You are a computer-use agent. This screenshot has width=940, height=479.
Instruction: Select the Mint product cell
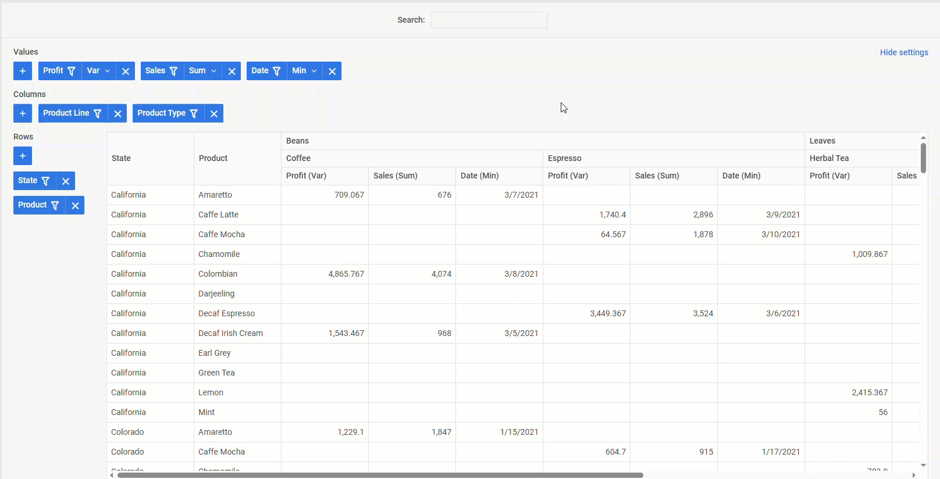(x=237, y=412)
